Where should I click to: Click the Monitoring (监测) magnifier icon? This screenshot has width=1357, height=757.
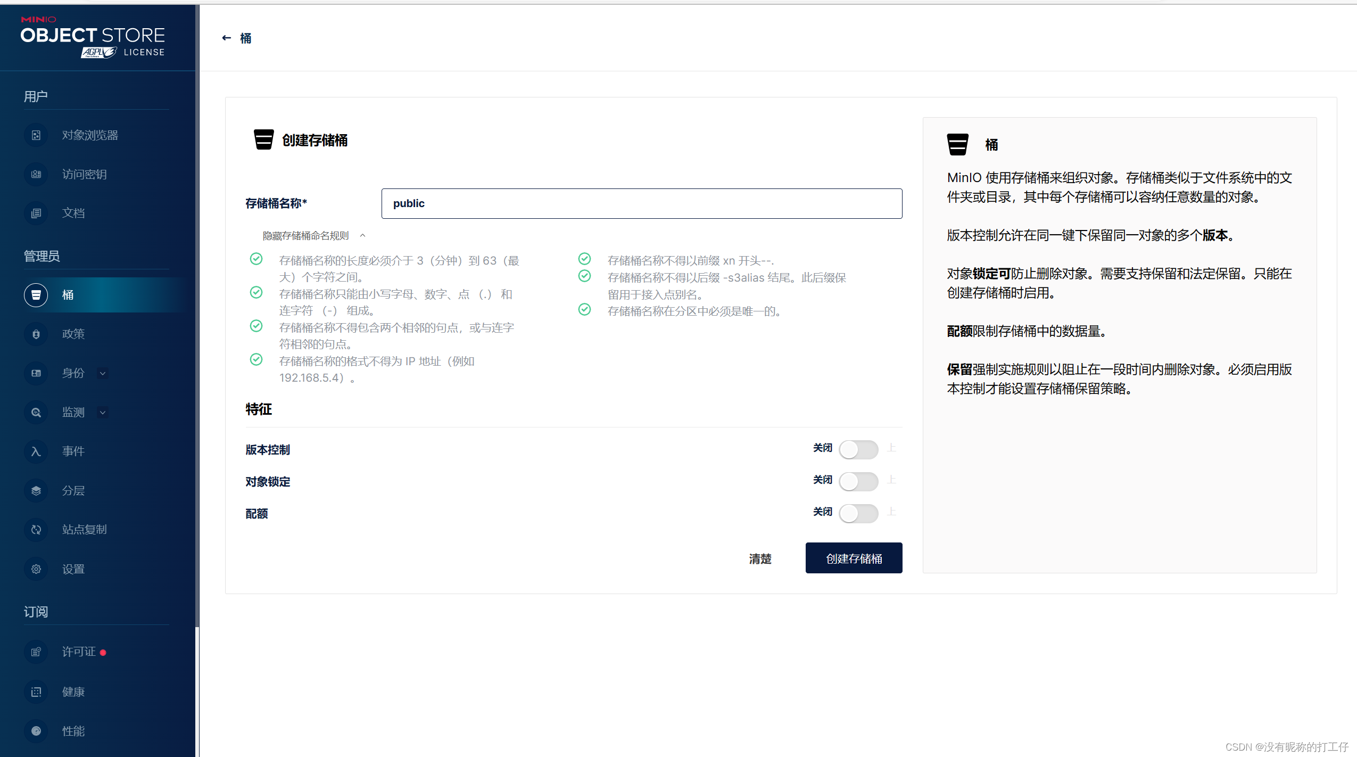click(x=36, y=412)
